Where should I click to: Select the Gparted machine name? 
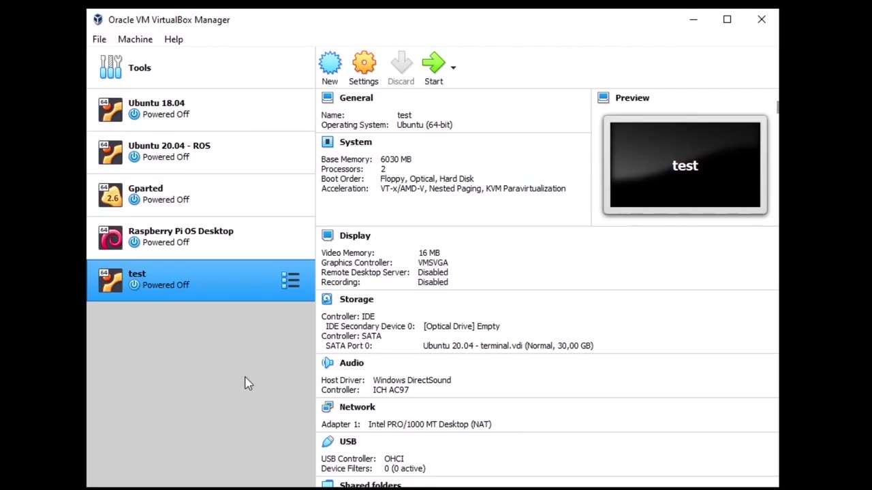145,189
